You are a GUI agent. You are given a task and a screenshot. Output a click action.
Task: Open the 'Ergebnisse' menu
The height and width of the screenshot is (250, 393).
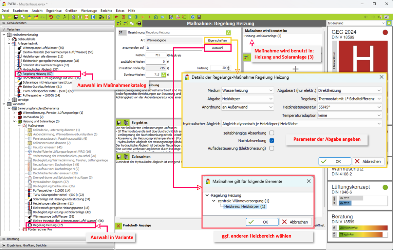pos(54,11)
